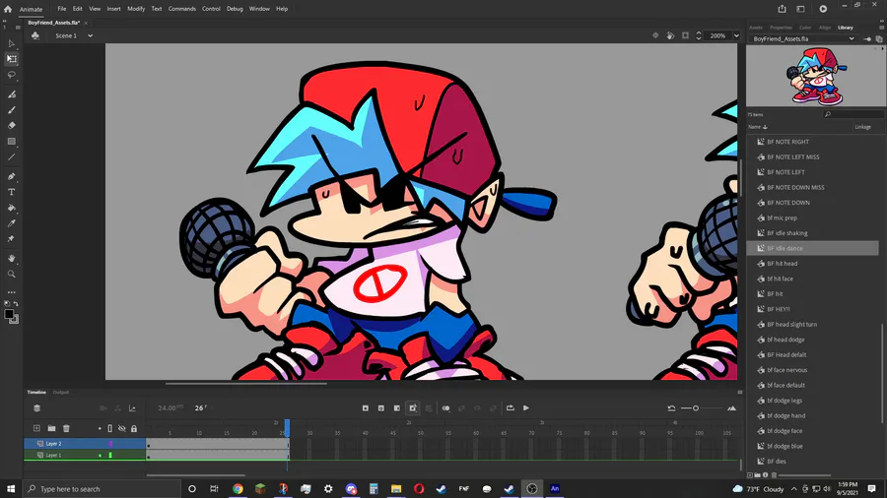Toggle the Pin Current Library icon
The image size is (887, 498).
tap(867, 39)
